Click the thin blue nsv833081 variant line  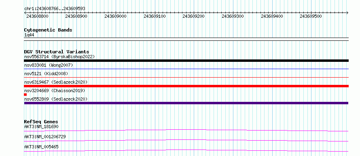pyautogui.click(x=186, y=69)
